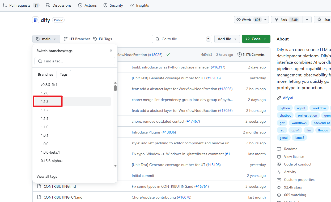Expand the main branch dropdown
Image resolution: width=331 pixels, height=202 pixels.
click(46, 39)
